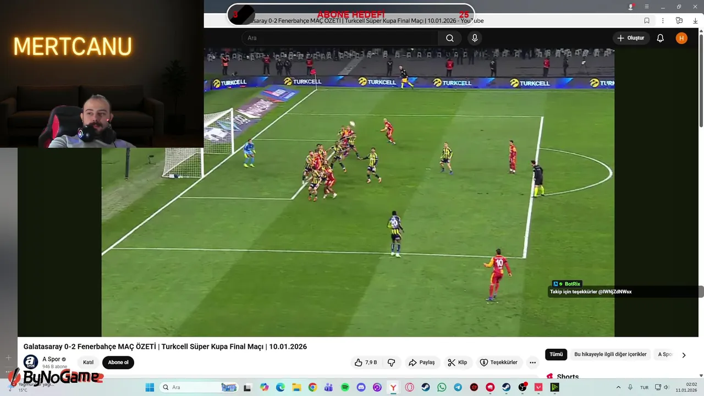The image size is (704, 396).
Task: Show hidden system tray icons chevron
Action: (618, 387)
